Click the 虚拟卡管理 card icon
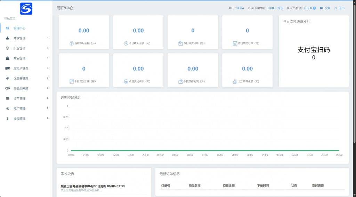This screenshot has width=356, height=197. point(7,68)
